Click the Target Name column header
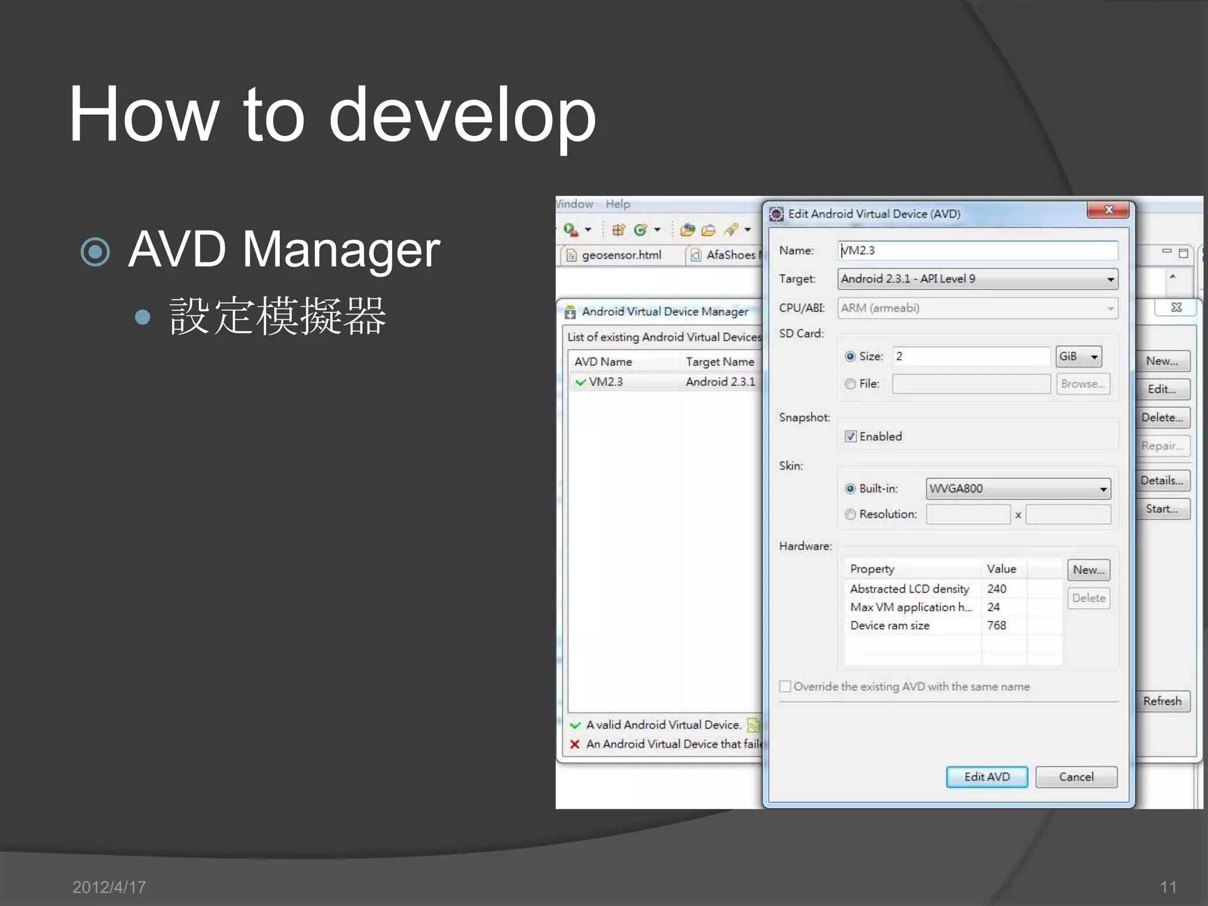Screen dimensions: 1208x906 (720, 362)
